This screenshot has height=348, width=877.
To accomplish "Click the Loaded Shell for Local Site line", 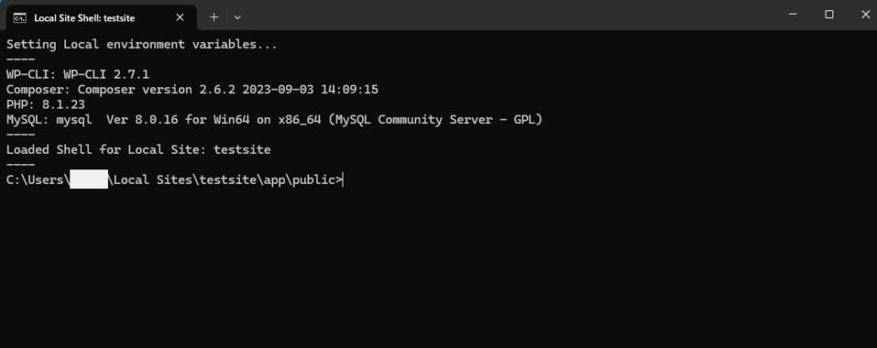I will 138,150.
